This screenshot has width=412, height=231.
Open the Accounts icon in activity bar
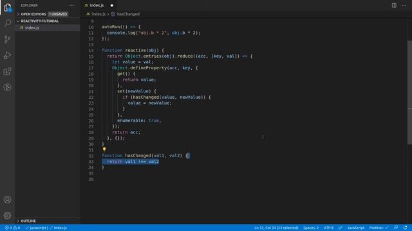click(7, 200)
